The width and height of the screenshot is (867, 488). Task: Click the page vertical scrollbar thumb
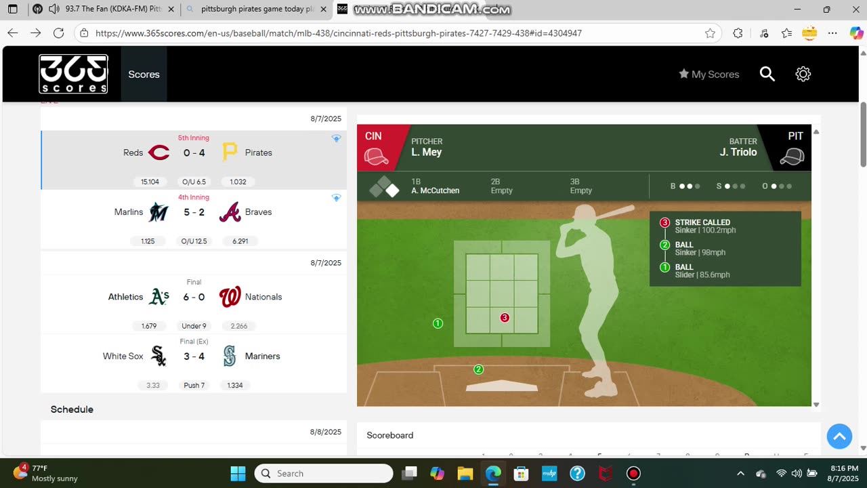tap(863, 134)
